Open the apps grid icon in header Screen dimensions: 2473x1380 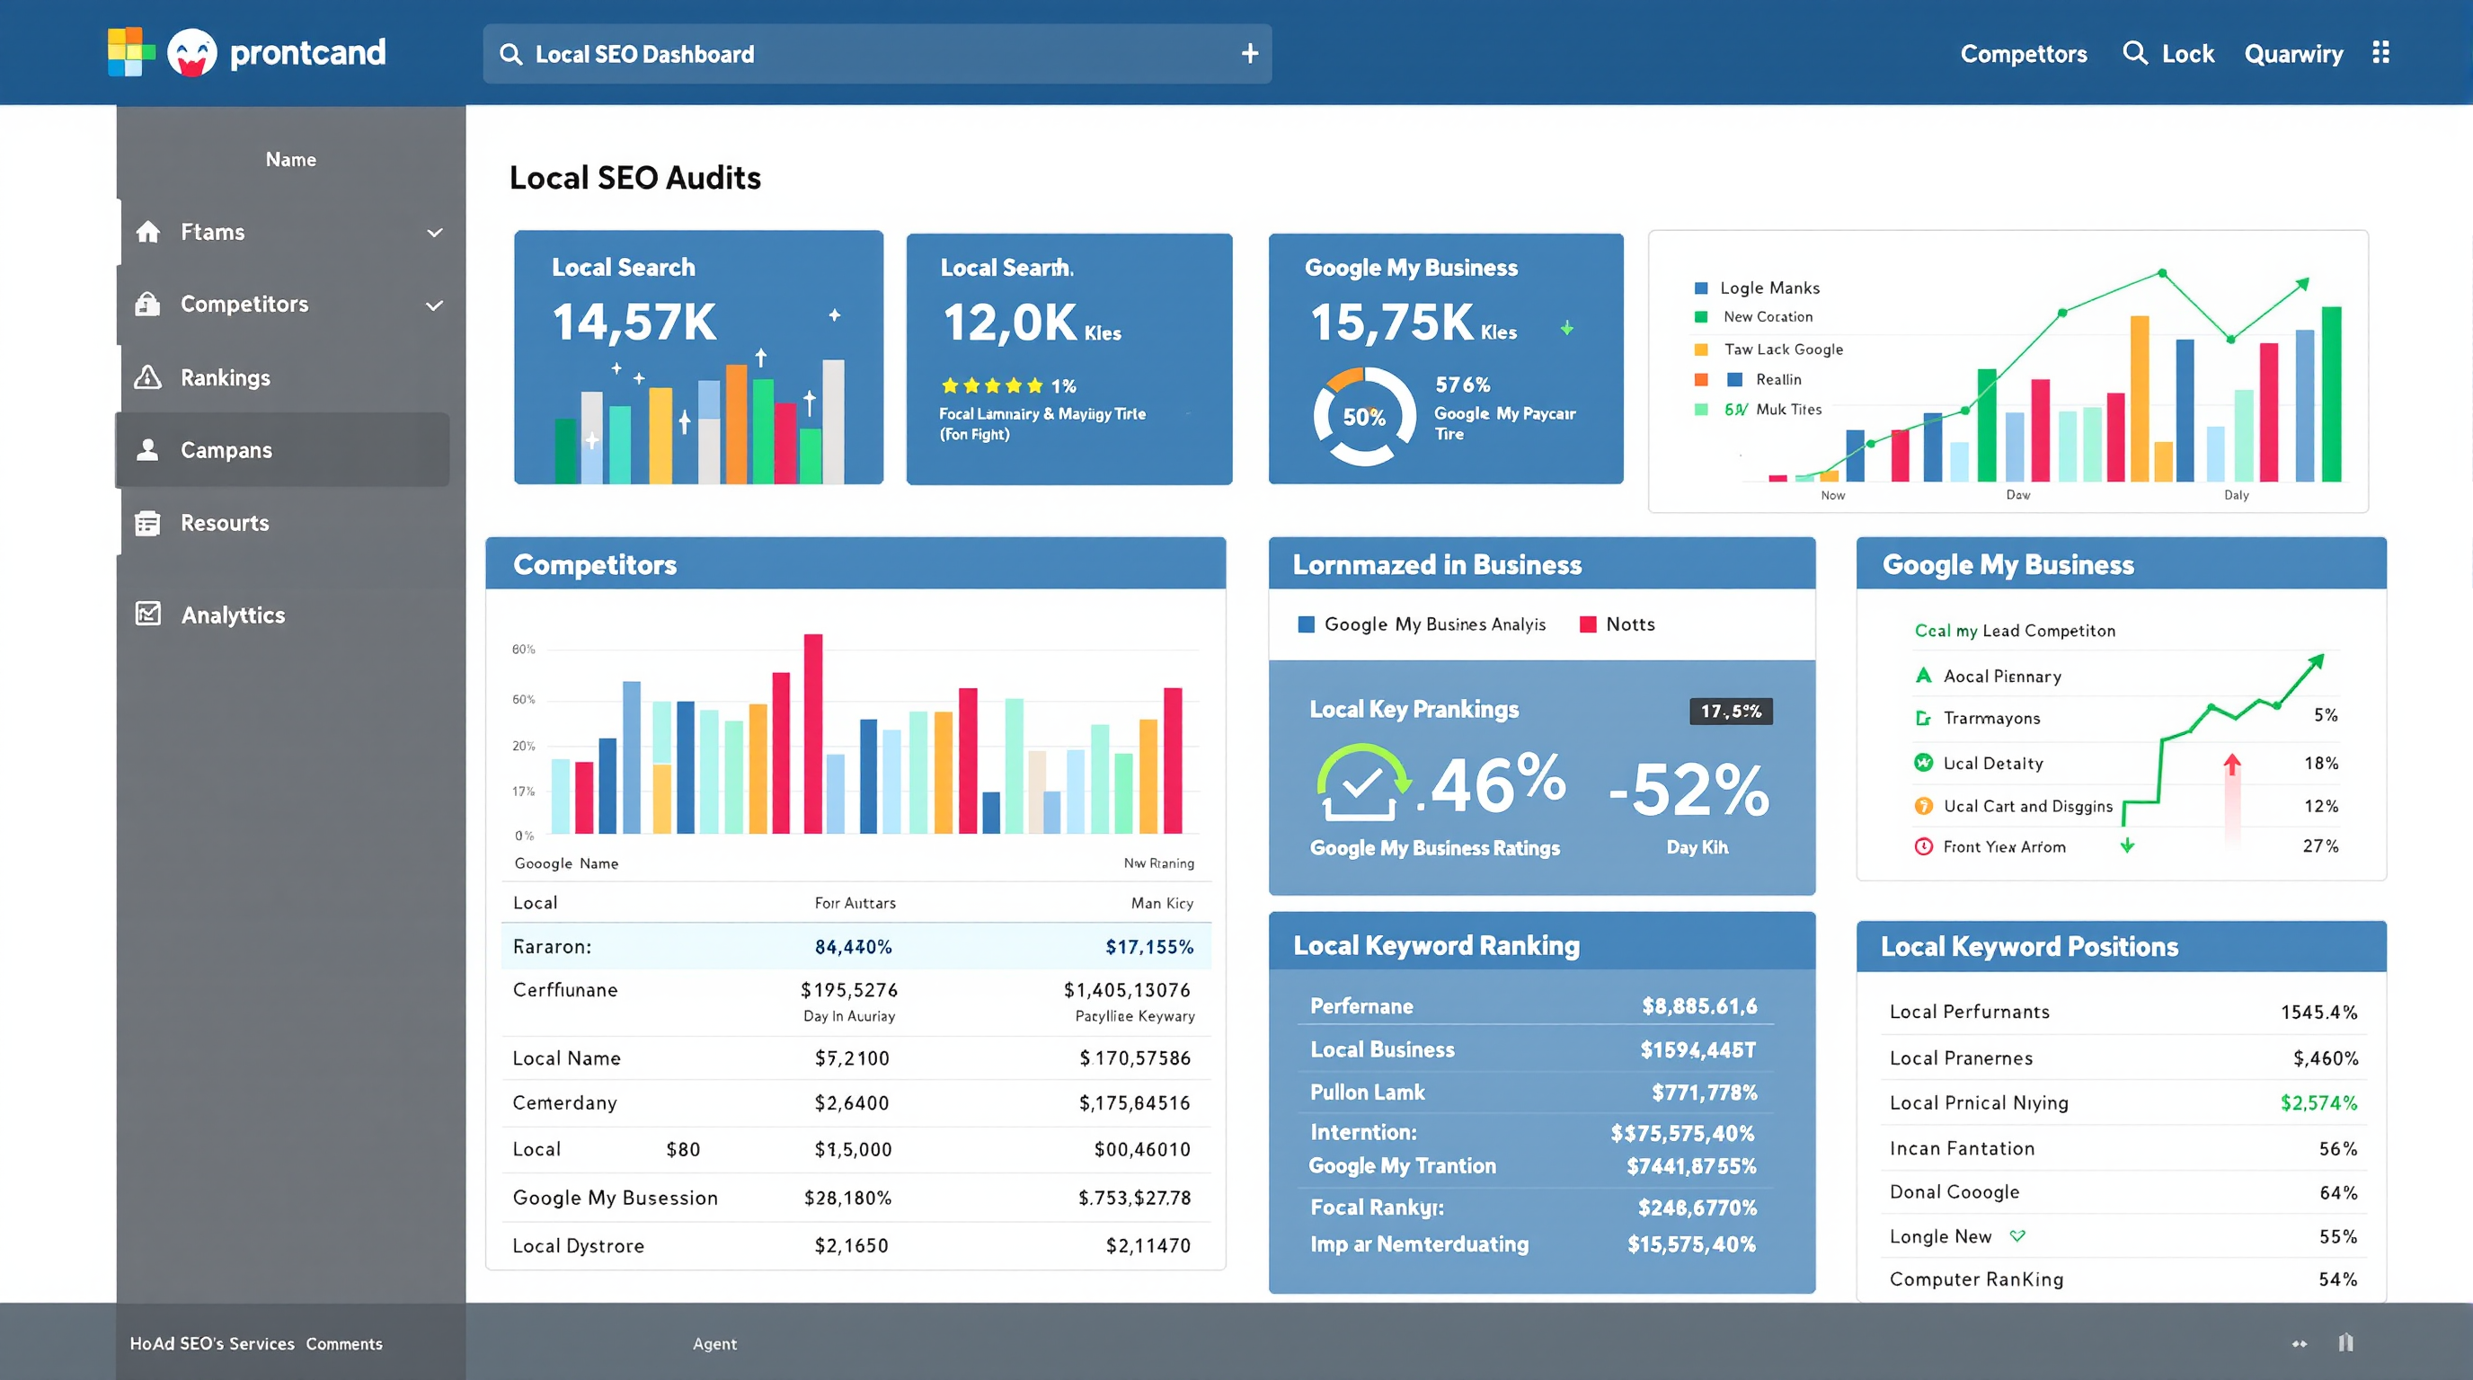pyautogui.click(x=2380, y=53)
